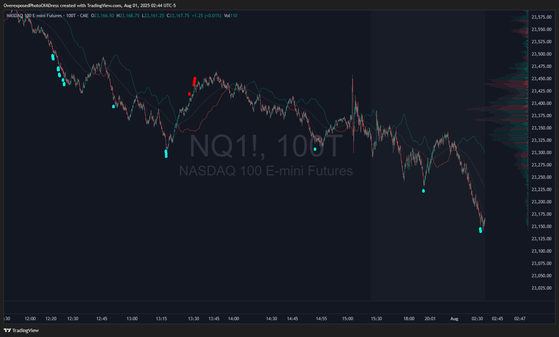The image size is (559, 337).
Task: Click the 23,425.00 price label
Action: point(541,91)
